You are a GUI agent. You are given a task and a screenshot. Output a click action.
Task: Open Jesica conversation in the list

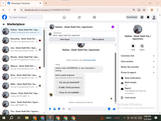tap(21, 104)
